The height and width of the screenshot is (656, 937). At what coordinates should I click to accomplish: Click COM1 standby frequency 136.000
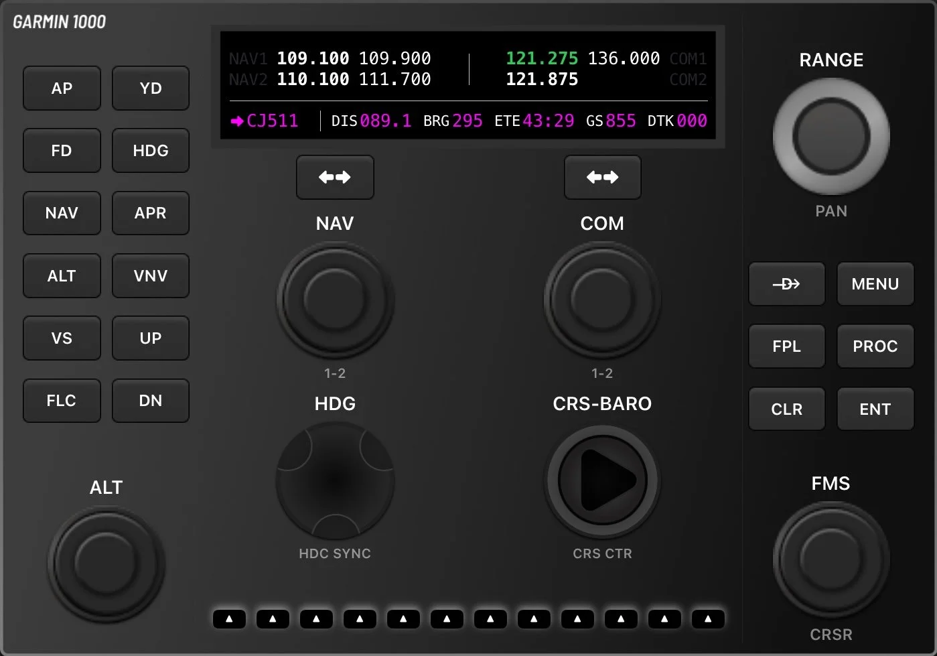point(624,58)
